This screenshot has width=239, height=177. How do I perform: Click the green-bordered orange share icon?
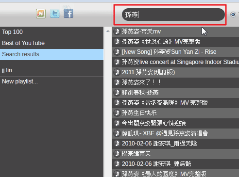[x=41, y=14]
